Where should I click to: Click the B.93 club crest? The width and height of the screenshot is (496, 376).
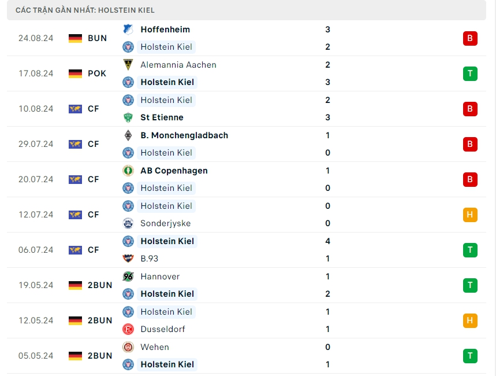[128, 259]
